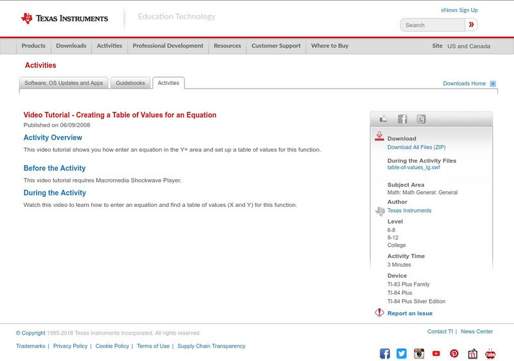
Task: Open the Trademarks footer link
Action: pyautogui.click(x=30, y=346)
